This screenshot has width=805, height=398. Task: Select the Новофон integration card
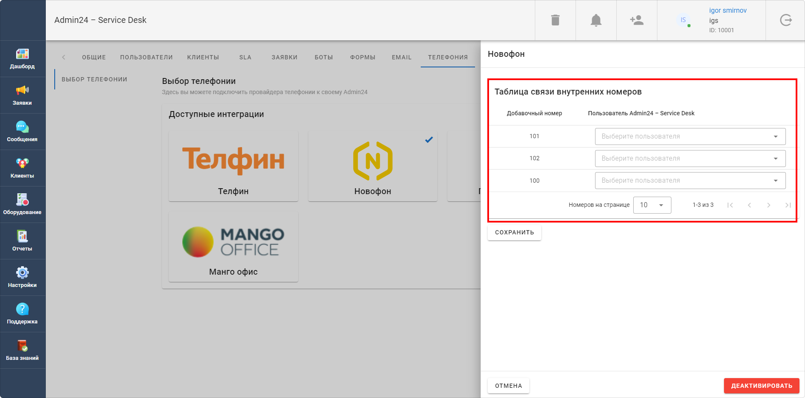[x=372, y=166]
